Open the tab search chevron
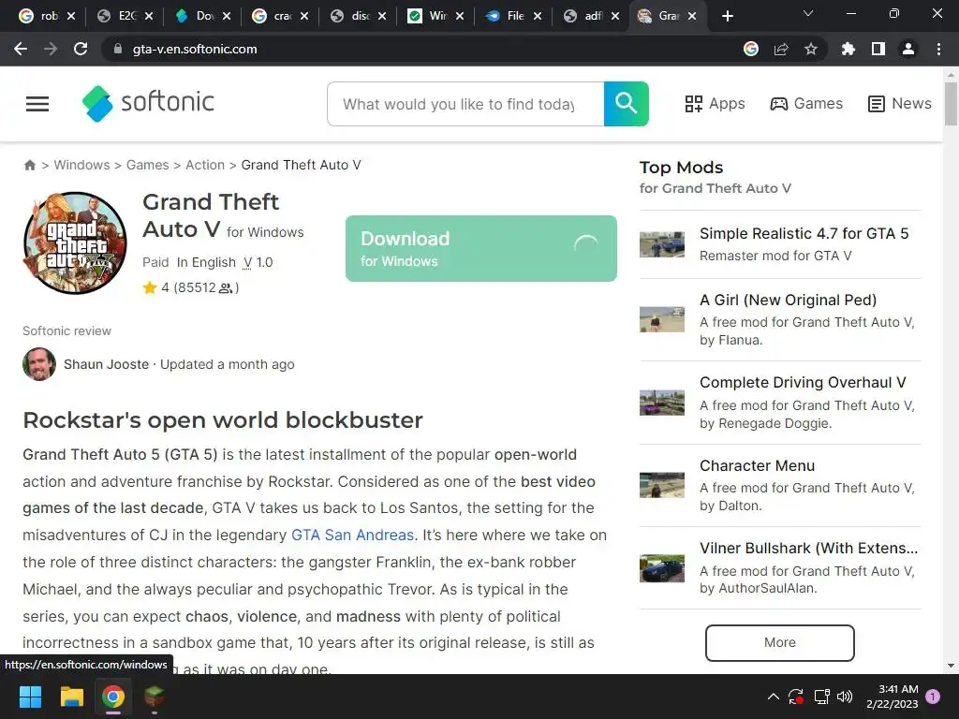Image resolution: width=959 pixels, height=719 pixels. point(808,13)
